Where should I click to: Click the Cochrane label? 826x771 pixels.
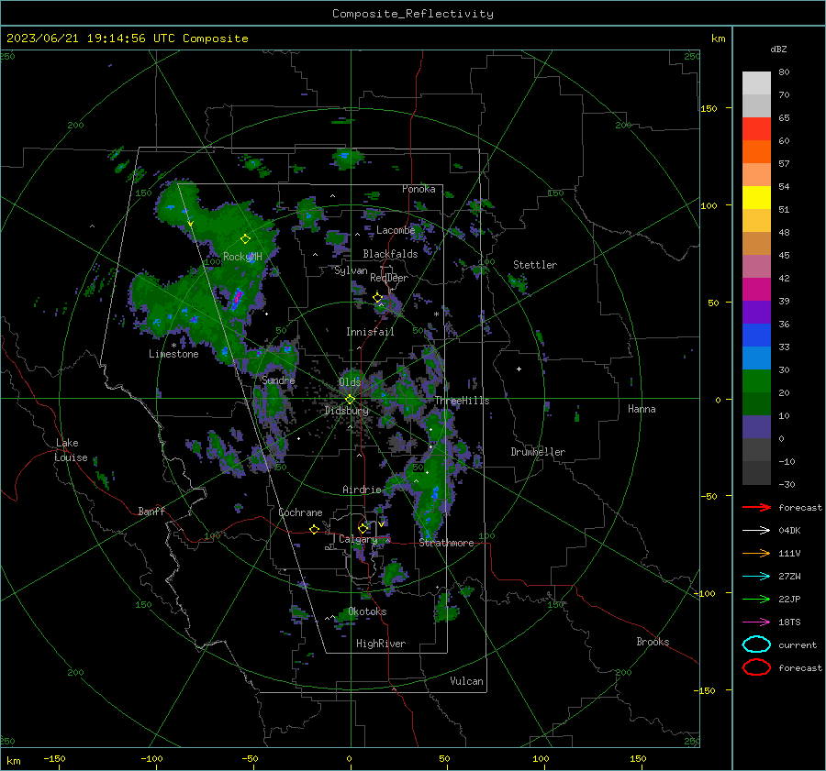coord(300,512)
